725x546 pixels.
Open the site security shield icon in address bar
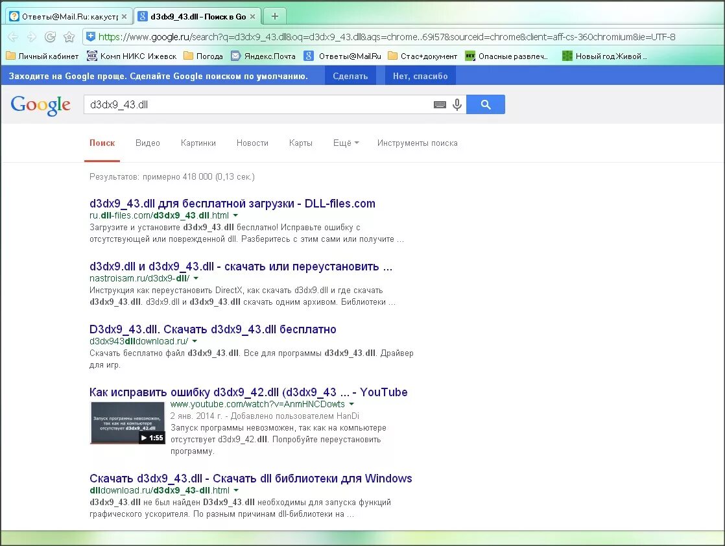[x=91, y=36]
